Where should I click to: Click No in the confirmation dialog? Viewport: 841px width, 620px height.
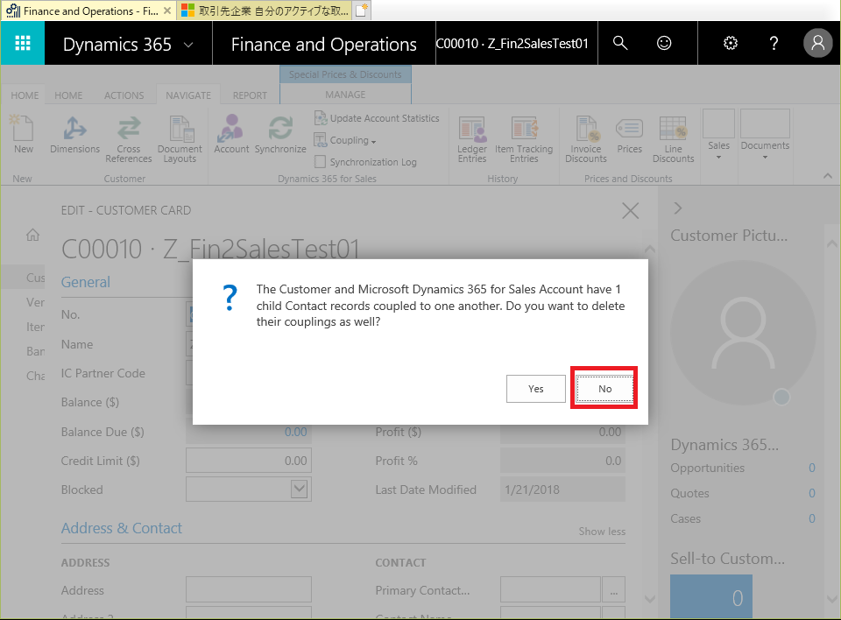[604, 389]
